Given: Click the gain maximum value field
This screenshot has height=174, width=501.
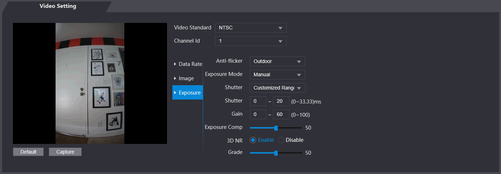Looking at the screenshot, I should coord(281,115).
